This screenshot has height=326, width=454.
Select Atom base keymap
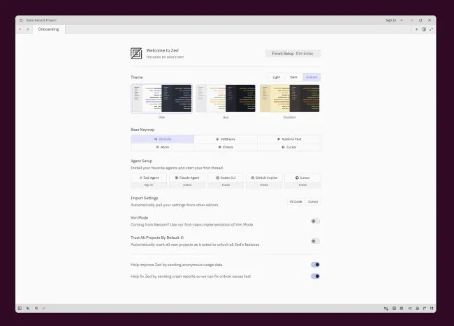tap(163, 147)
